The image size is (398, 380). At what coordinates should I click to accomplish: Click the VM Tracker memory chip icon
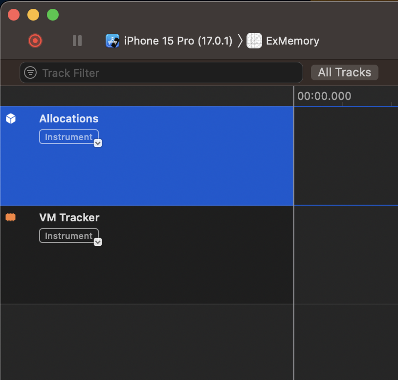11,217
